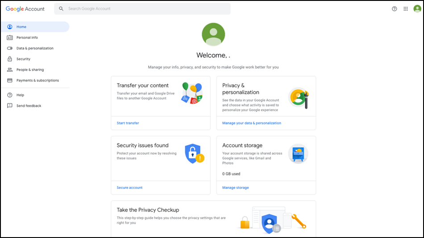Open Personal info in the sidebar
424x238 pixels.
tap(27, 37)
